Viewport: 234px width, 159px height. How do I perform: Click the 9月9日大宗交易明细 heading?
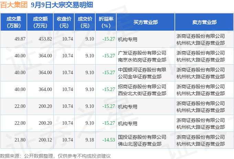coord(62,5)
